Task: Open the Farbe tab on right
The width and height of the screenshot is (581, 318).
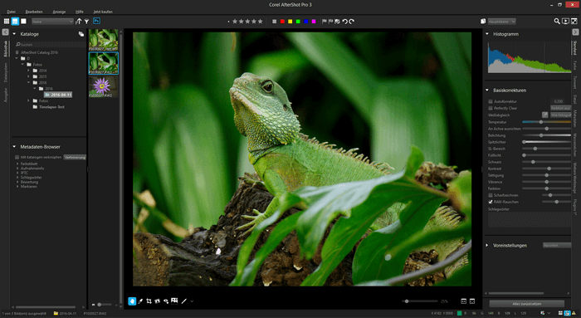Action: [x=575, y=66]
